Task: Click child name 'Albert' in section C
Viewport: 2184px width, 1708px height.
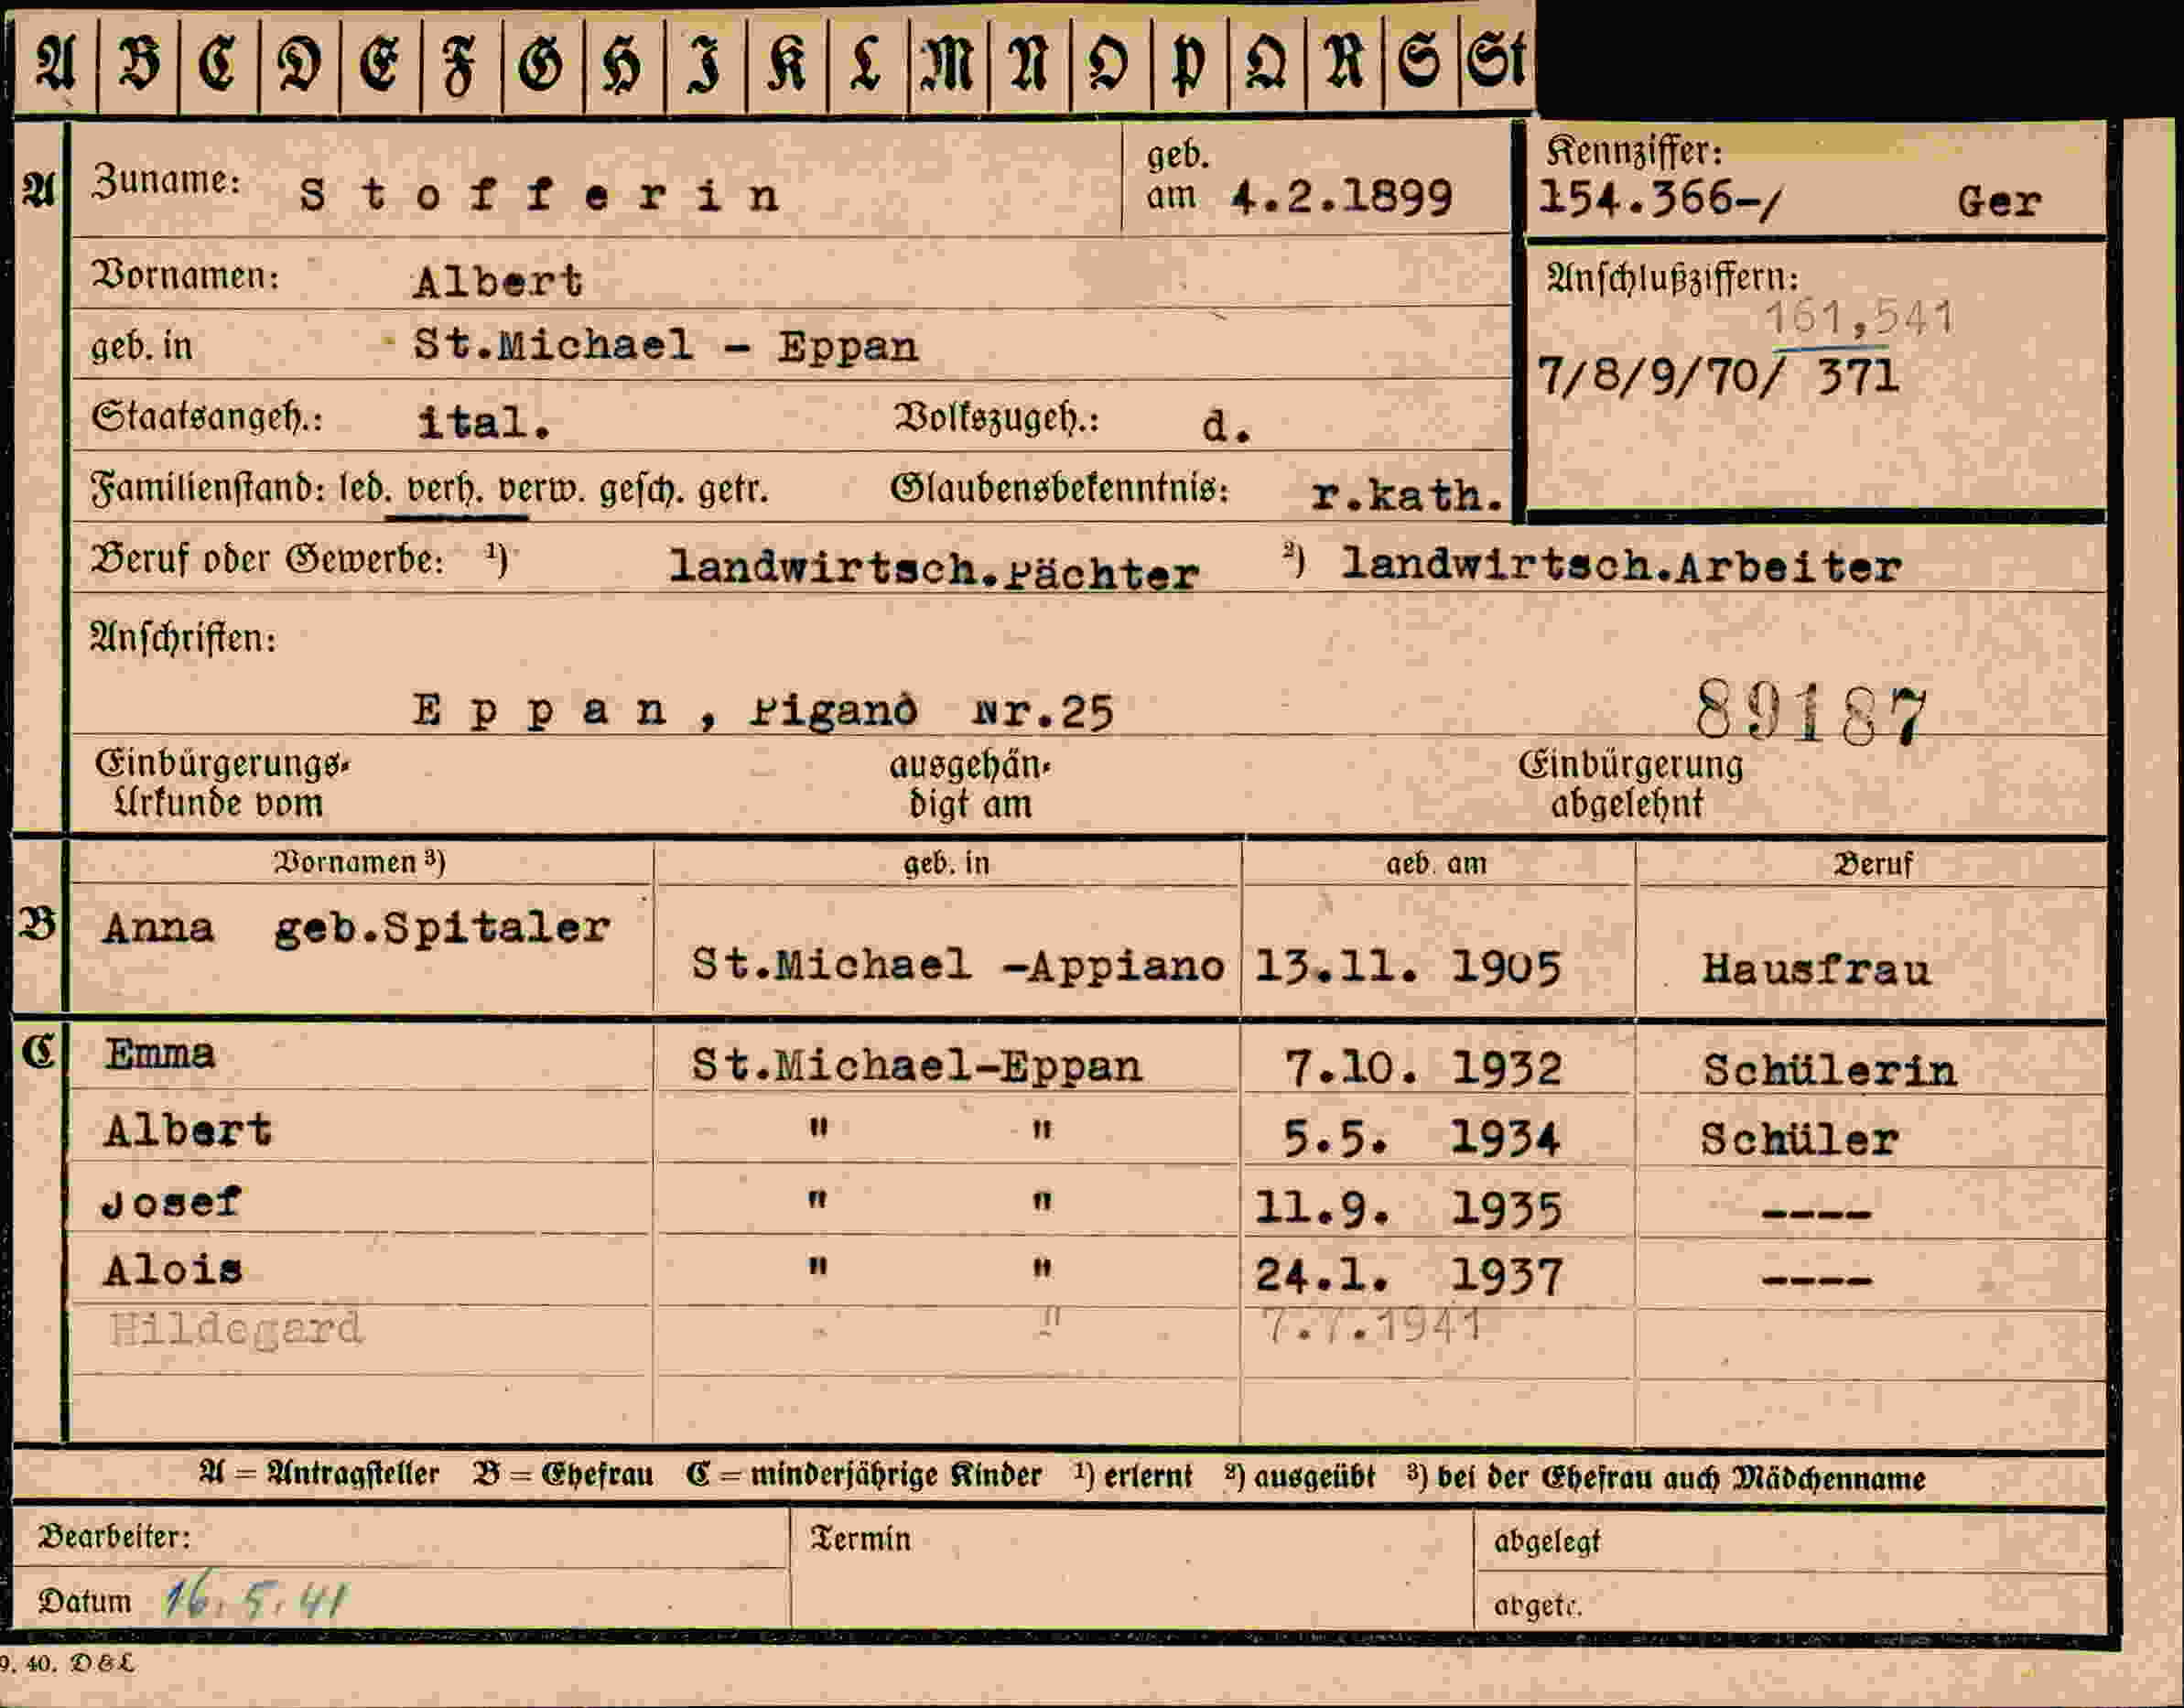Action: 187,1131
